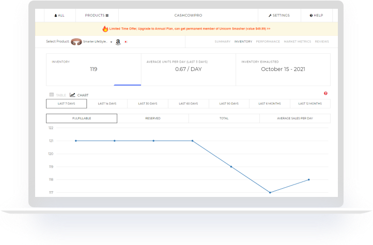Switch to the MARKET METRICS tab
Image resolution: width=373 pixels, height=245 pixels.
coord(298,41)
